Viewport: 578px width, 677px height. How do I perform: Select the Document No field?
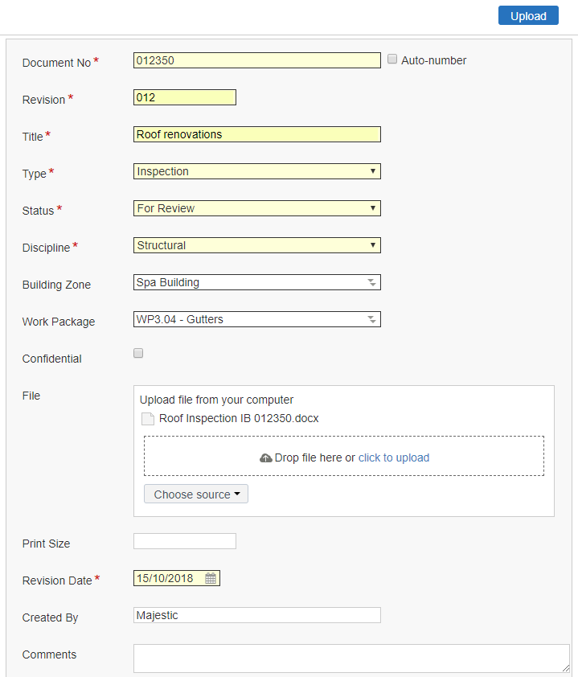(x=256, y=60)
